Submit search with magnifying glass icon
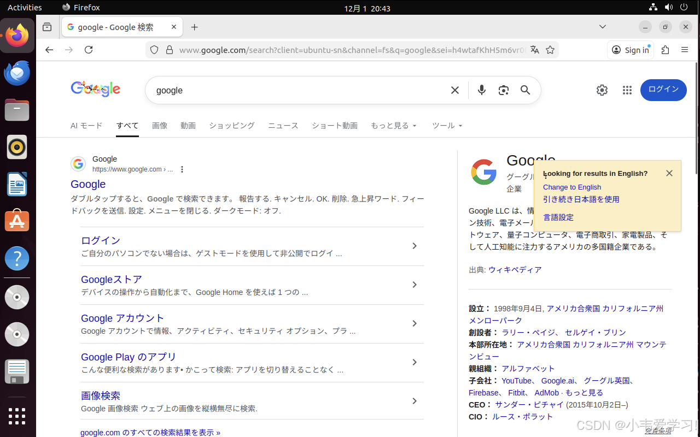Viewport: 700px width, 437px height. pos(526,90)
